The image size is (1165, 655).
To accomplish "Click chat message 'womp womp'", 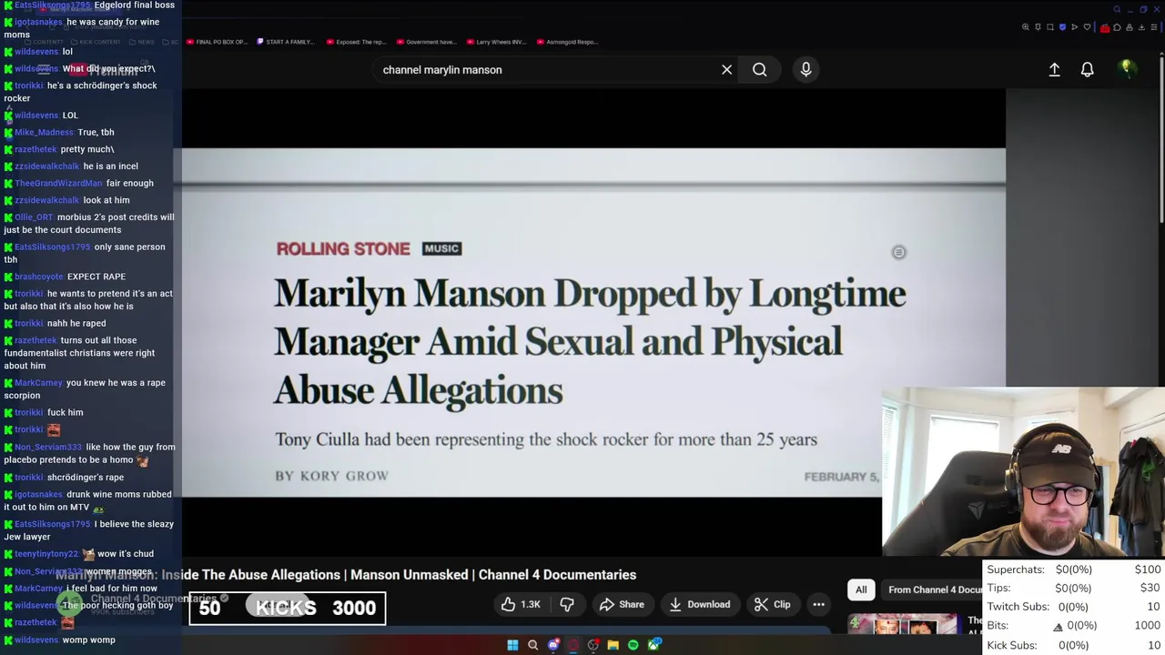I will pyautogui.click(x=89, y=640).
